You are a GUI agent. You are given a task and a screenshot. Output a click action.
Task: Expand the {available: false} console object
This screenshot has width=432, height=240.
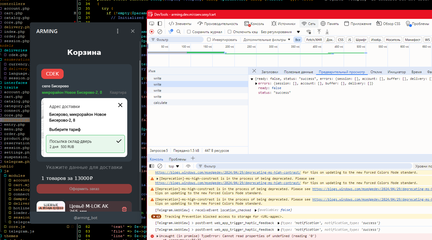tap(256, 210)
